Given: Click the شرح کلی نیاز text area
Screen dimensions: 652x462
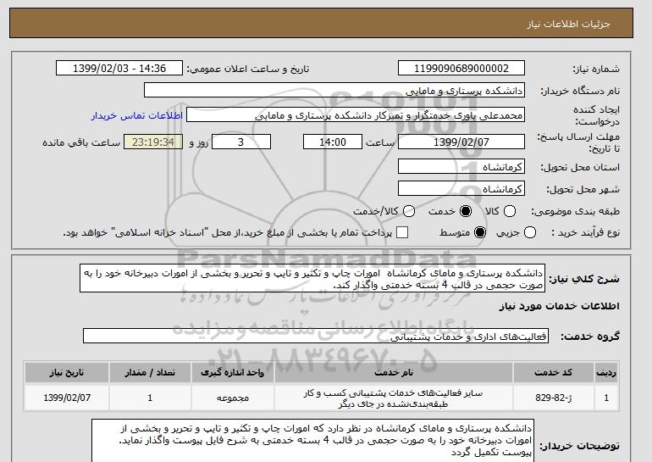Looking at the screenshot, I should click(x=312, y=278).
